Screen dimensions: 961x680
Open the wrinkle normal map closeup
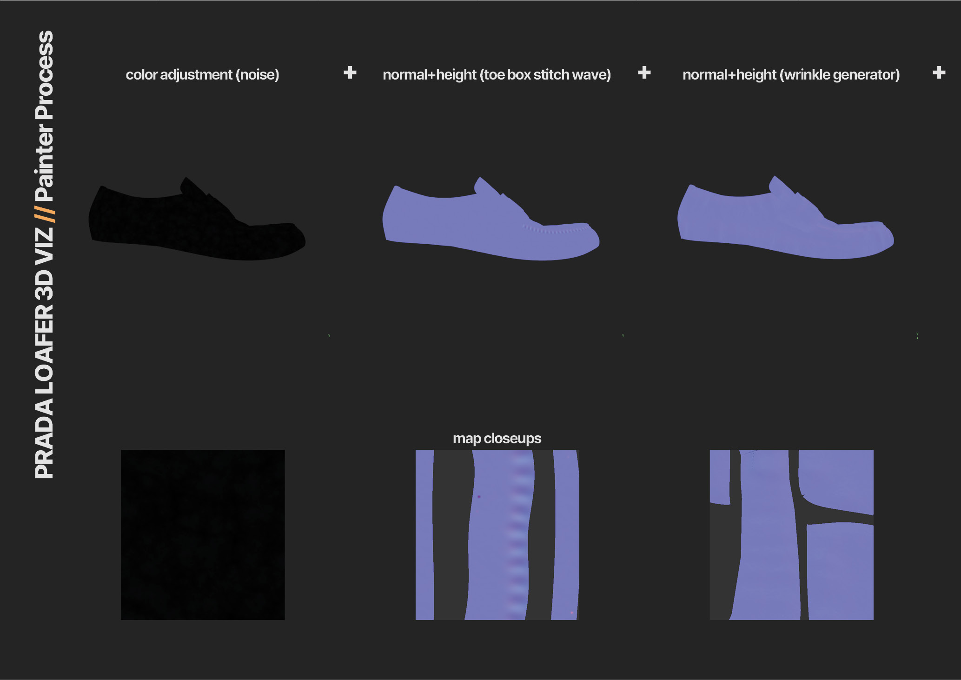[792, 534]
